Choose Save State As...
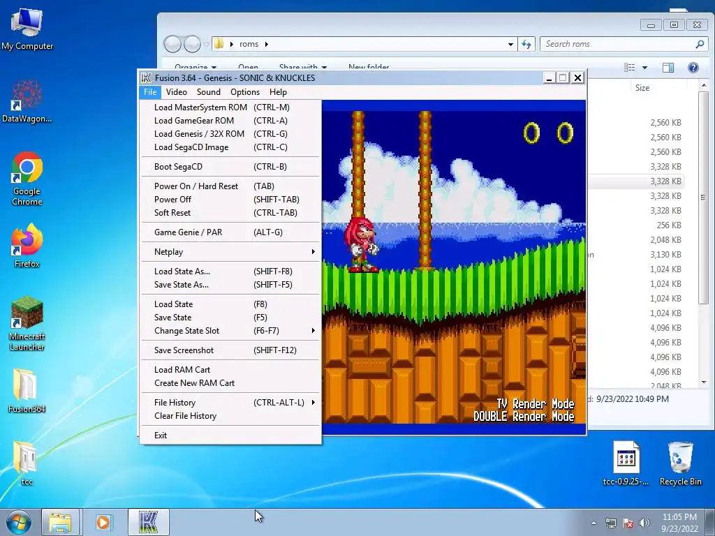715x536 pixels. click(230, 285)
